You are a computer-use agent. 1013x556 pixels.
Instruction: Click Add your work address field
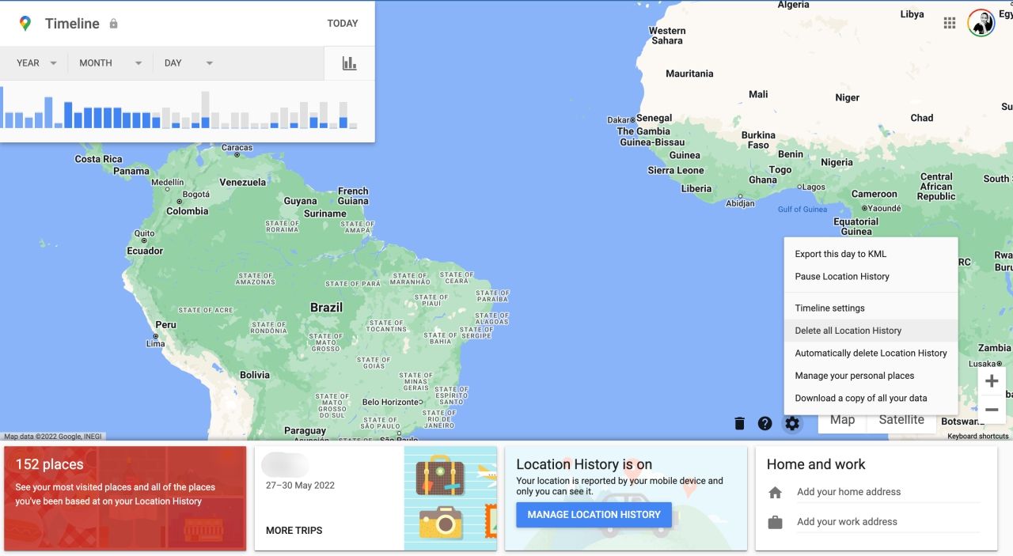point(888,522)
